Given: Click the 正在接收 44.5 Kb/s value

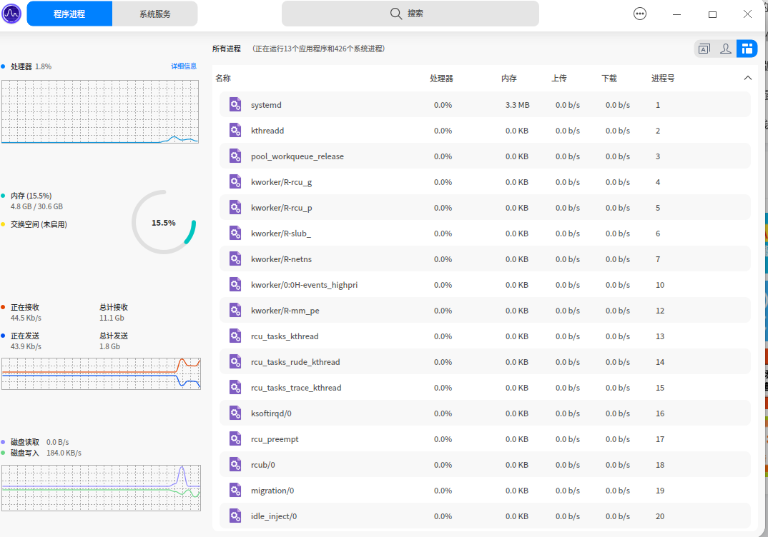Looking at the screenshot, I should pos(26,318).
